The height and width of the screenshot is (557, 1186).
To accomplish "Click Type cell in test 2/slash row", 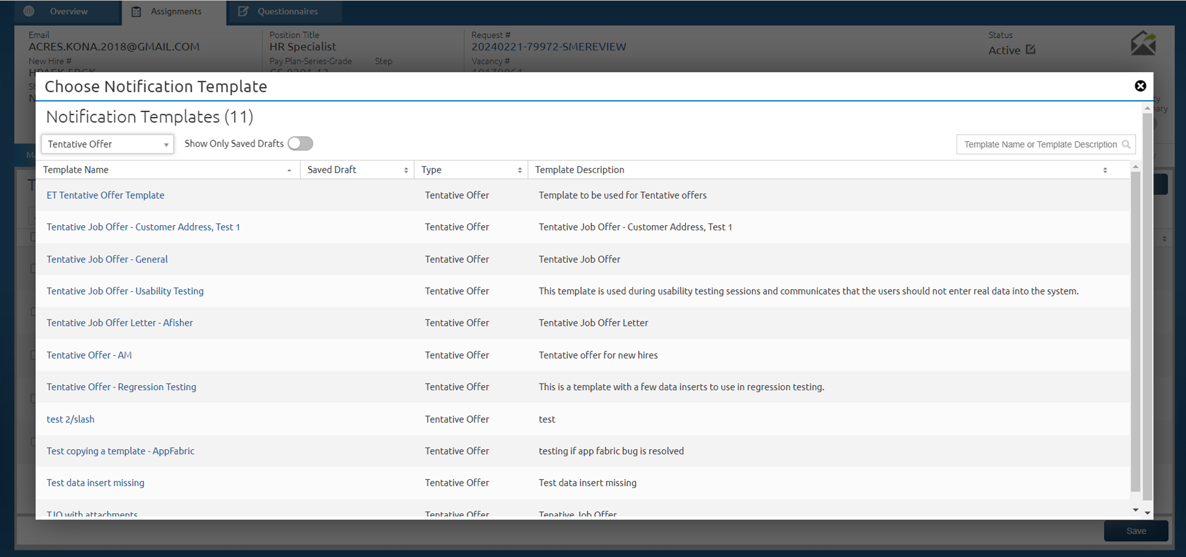I will point(457,419).
